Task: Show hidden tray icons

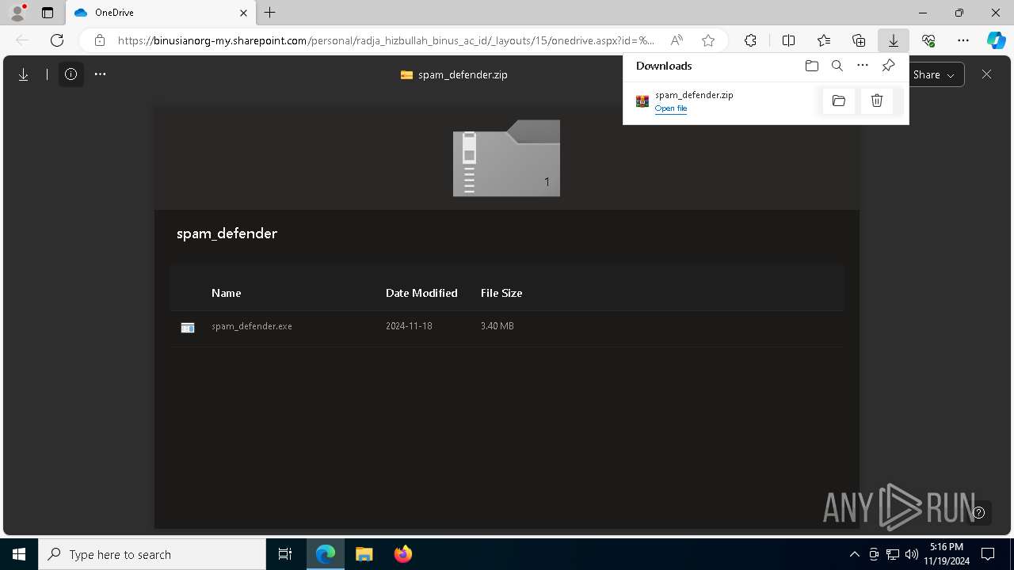Action: pyautogui.click(x=854, y=554)
